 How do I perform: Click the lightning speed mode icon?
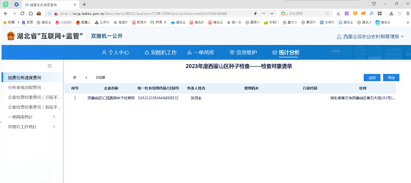(255, 13)
